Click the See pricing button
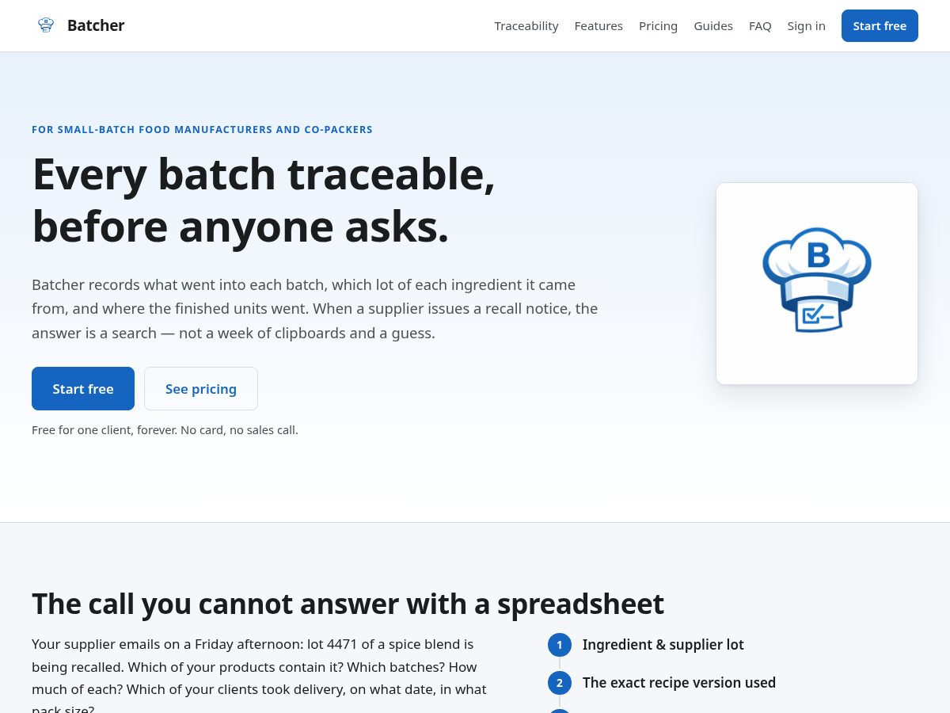Viewport: 950px width, 713px height. coord(201,389)
